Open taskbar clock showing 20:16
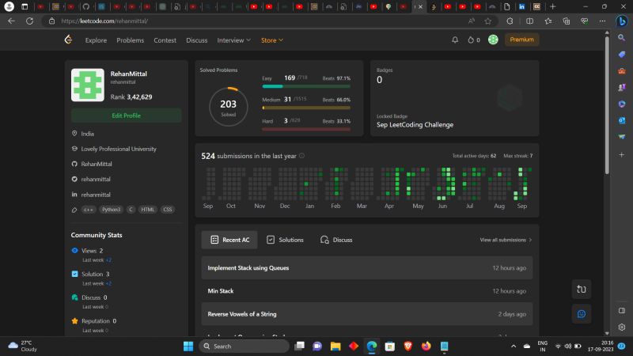The image size is (633, 356). click(601, 346)
